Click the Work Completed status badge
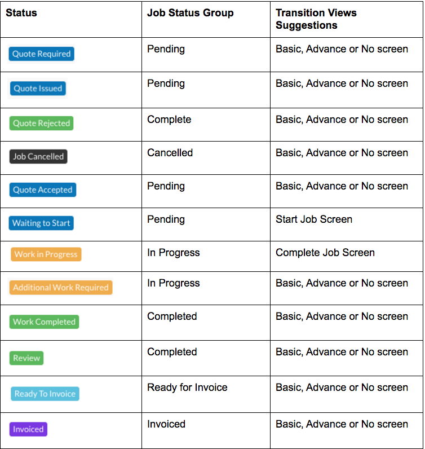The width and height of the screenshot is (425, 449). [44, 322]
